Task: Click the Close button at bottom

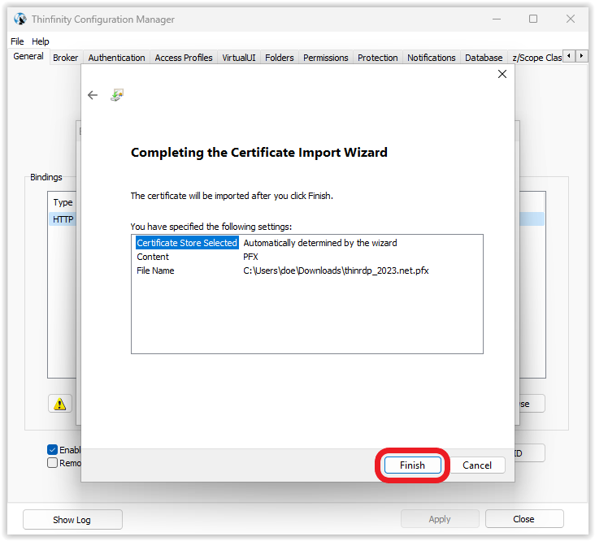Action: click(x=524, y=519)
